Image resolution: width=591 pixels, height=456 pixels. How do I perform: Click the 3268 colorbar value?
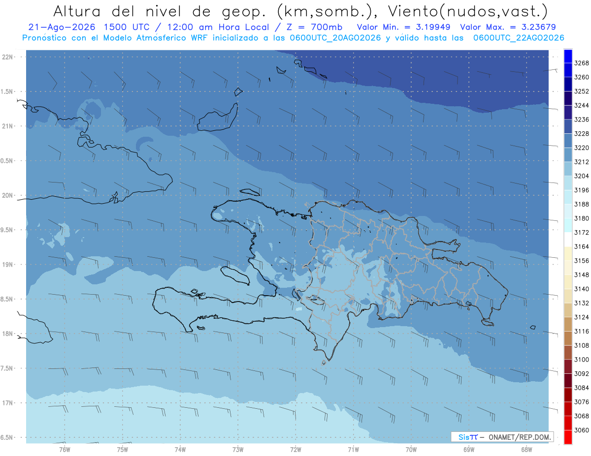coord(582,63)
